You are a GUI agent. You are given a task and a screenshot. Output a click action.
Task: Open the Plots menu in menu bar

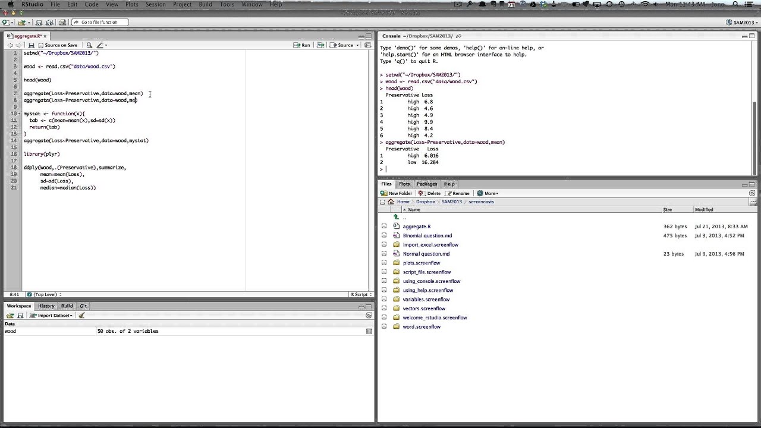point(131,4)
